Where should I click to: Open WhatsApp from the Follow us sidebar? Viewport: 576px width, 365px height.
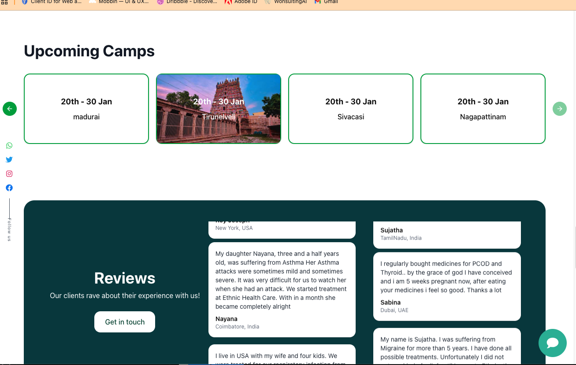point(9,145)
